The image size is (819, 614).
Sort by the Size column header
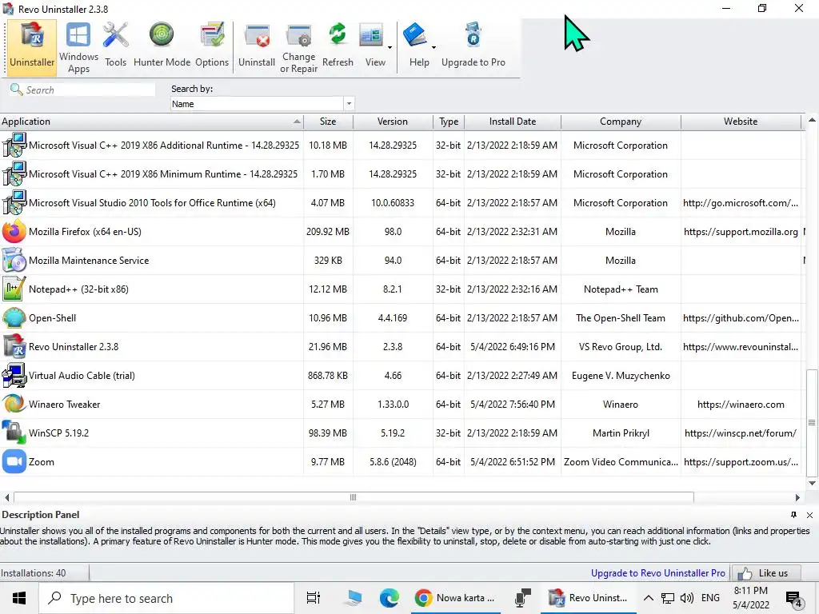(x=328, y=122)
